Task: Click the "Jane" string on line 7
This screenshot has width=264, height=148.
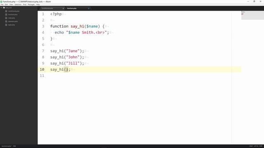Action: point(73,51)
